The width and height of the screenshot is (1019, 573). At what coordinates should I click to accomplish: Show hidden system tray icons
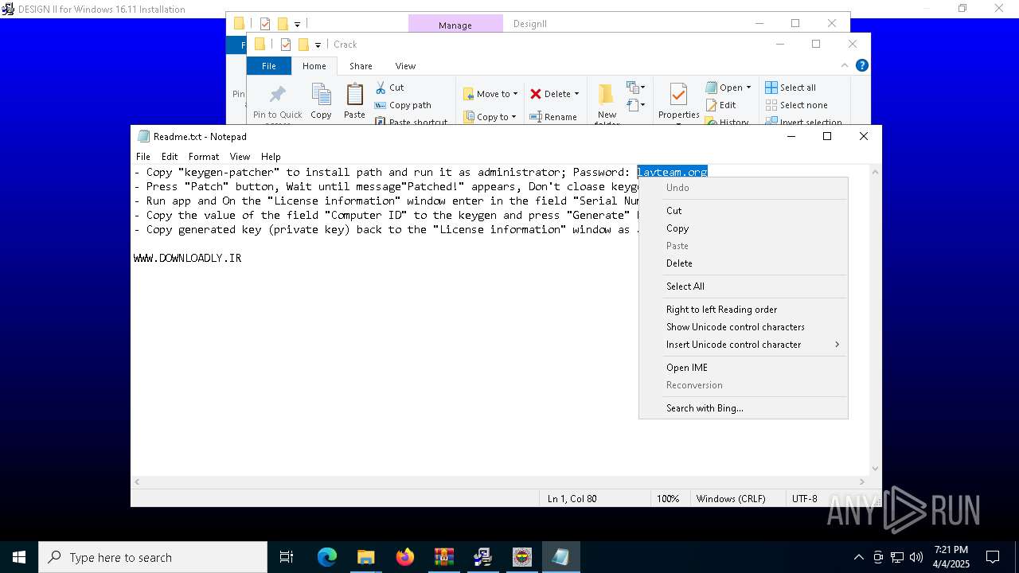pos(858,557)
